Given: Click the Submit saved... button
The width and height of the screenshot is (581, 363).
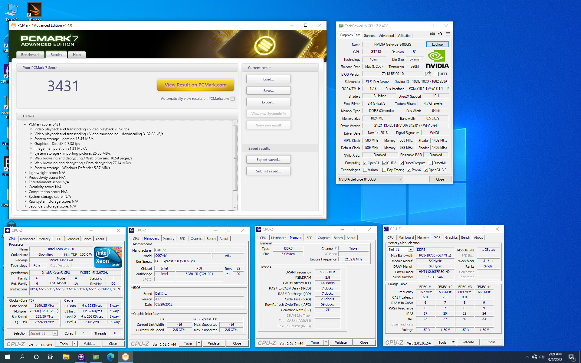Looking at the screenshot, I should click(268, 171).
